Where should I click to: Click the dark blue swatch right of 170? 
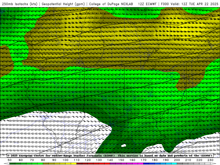[146, 164]
